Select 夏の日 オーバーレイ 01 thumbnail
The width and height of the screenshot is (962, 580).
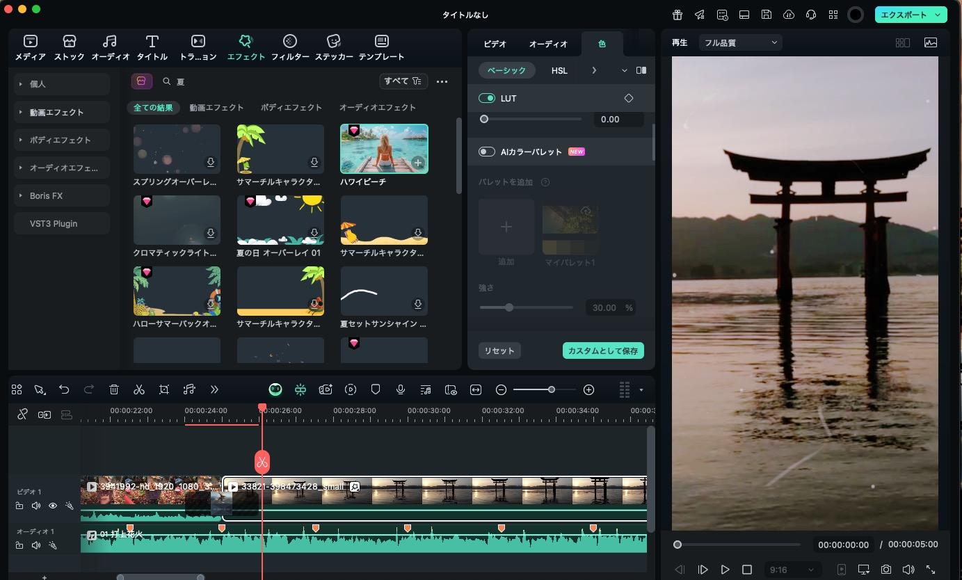(x=280, y=220)
